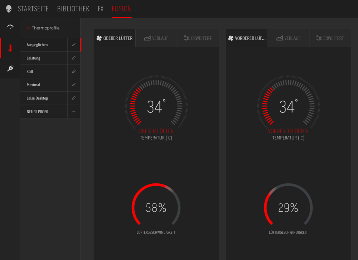358x260 pixels.
Task: Click the 58% fan speed gauge
Action: (156, 208)
